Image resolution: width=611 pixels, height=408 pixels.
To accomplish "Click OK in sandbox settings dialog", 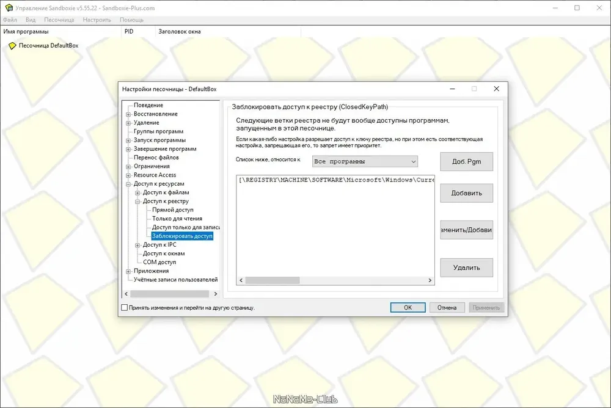I will pyautogui.click(x=408, y=307).
